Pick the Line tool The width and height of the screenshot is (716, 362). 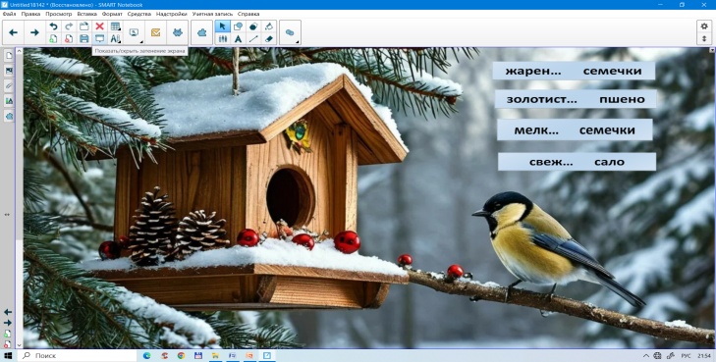point(253,39)
